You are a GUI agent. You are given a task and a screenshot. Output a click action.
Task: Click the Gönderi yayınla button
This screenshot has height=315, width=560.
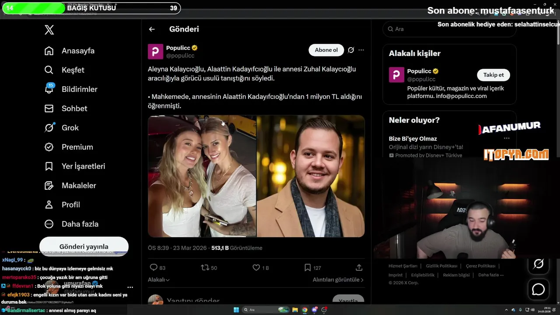(x=84, y=246)
